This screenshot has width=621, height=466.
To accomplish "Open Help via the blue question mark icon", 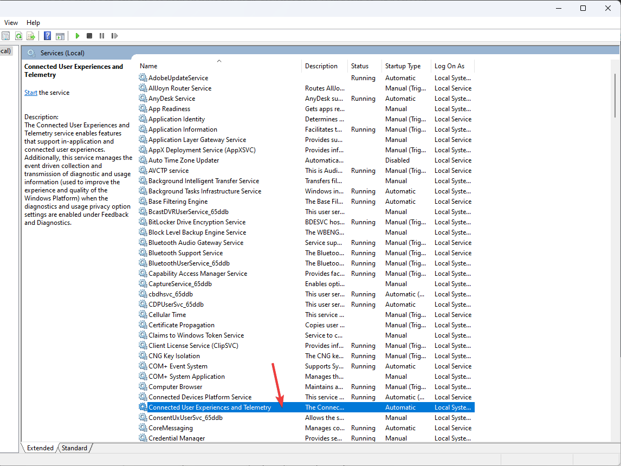I will (x=47, y=36).
